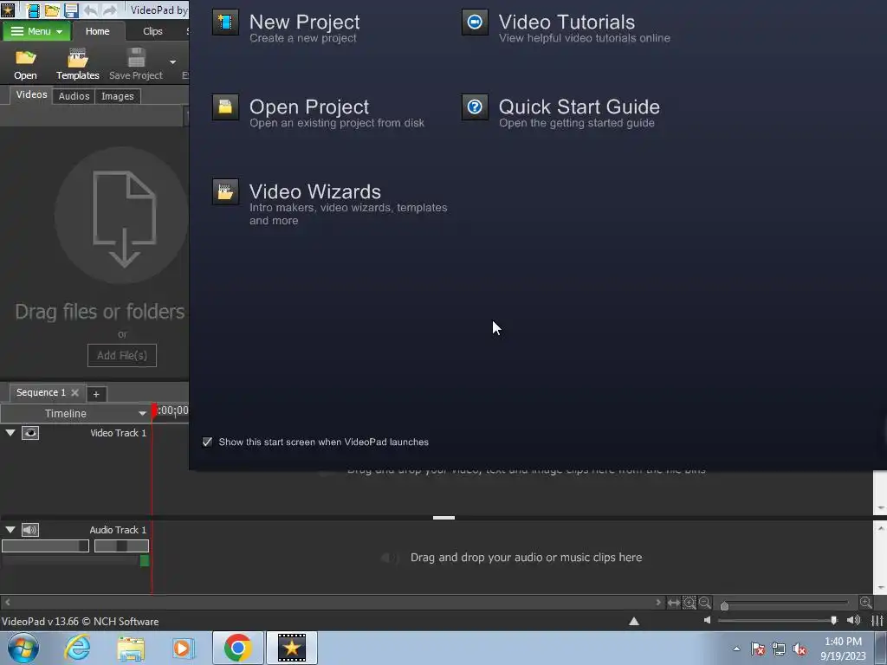Open the green Menu dropdown
The width and height of the screenshot is (887, 665).
tap(36, 31)
